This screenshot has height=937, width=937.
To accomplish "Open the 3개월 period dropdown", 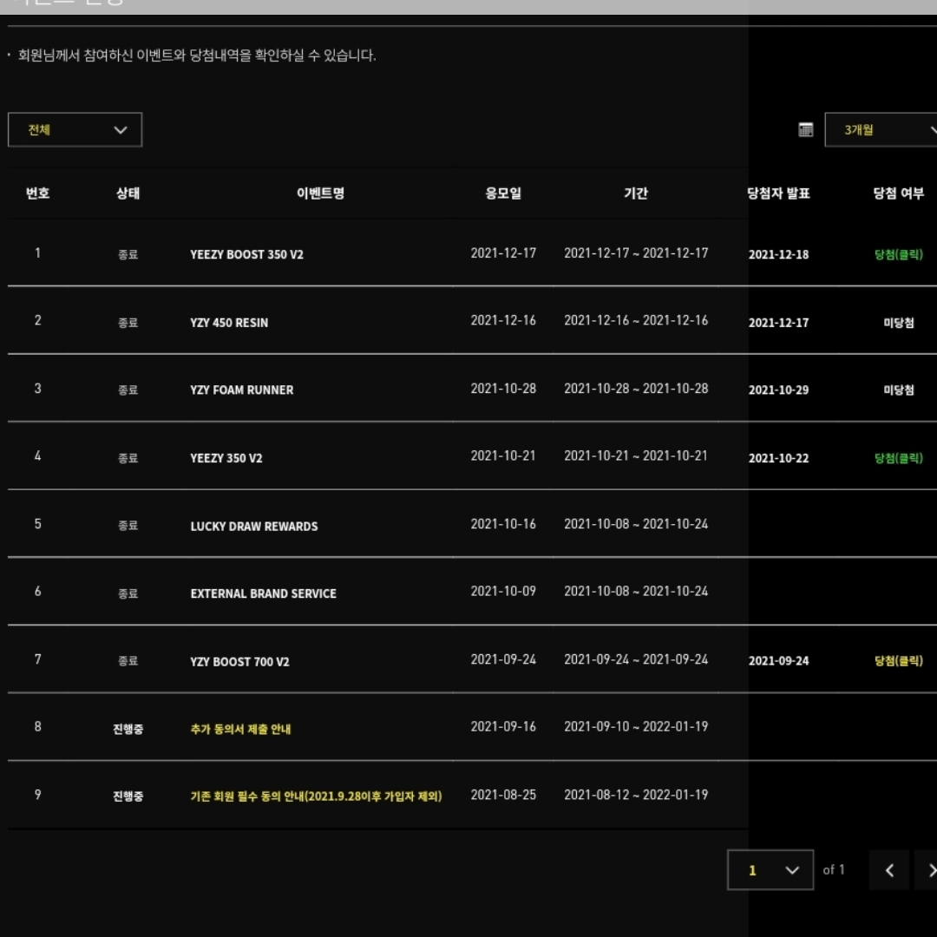I will [x=881, y=129].
